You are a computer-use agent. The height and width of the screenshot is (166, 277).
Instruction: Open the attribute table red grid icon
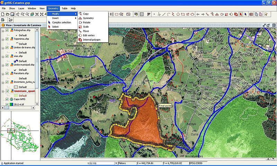[x=251, y=14]
